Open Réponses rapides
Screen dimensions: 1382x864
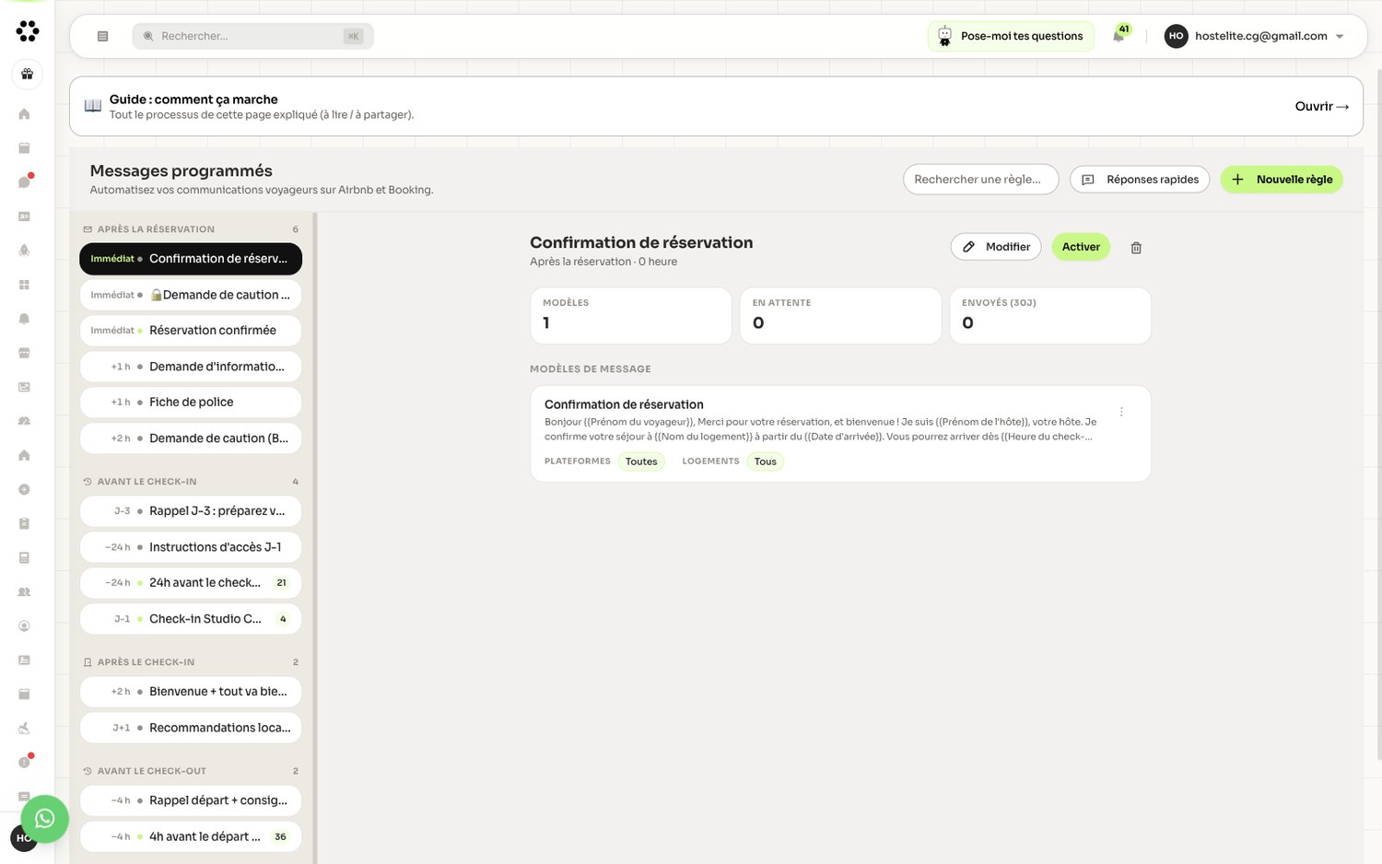click(1140, 180)
